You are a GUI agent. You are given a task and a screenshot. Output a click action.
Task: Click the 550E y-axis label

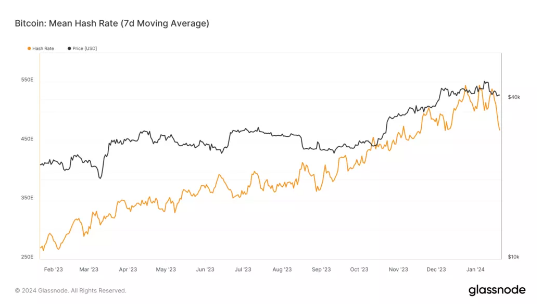coord(27,80)
